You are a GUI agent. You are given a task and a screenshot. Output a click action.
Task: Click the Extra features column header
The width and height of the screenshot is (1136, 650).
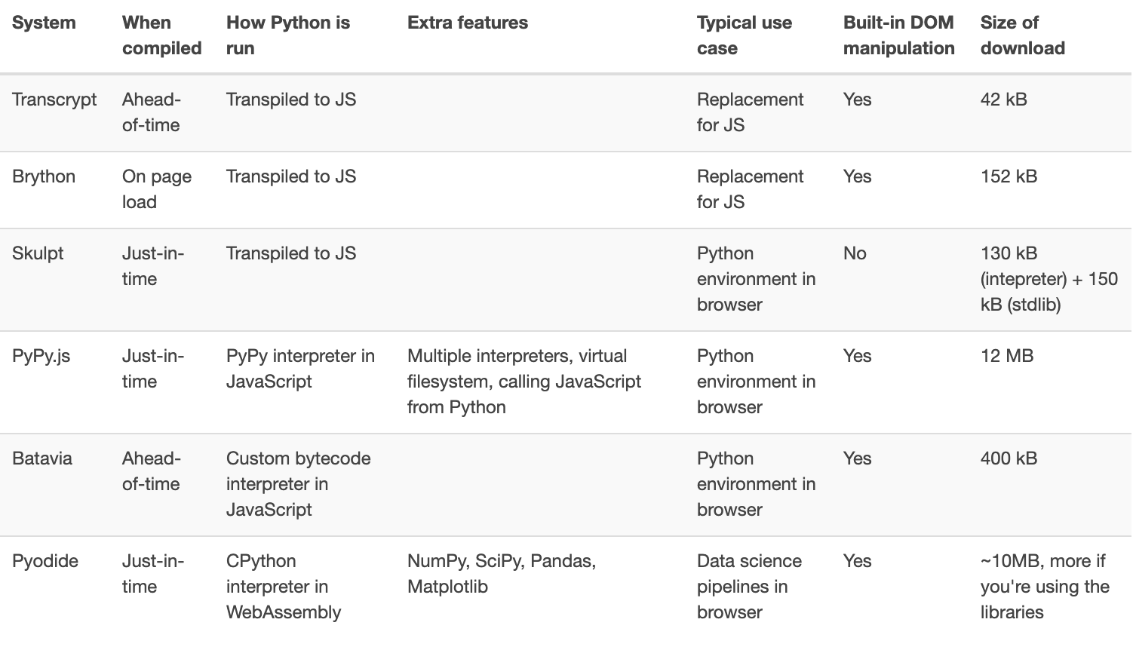click(468, 23)
